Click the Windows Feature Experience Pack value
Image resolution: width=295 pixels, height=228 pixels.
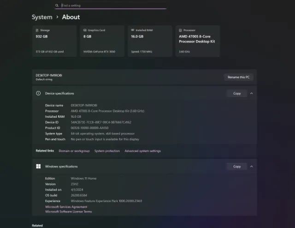(106, 201)
